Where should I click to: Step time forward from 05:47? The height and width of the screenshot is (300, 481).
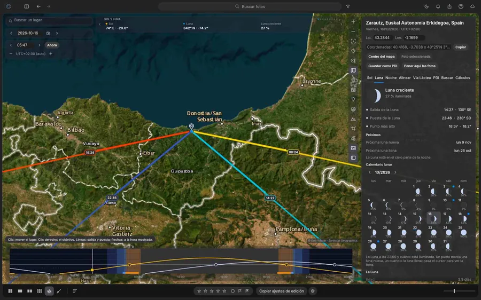tap(39, 45)
